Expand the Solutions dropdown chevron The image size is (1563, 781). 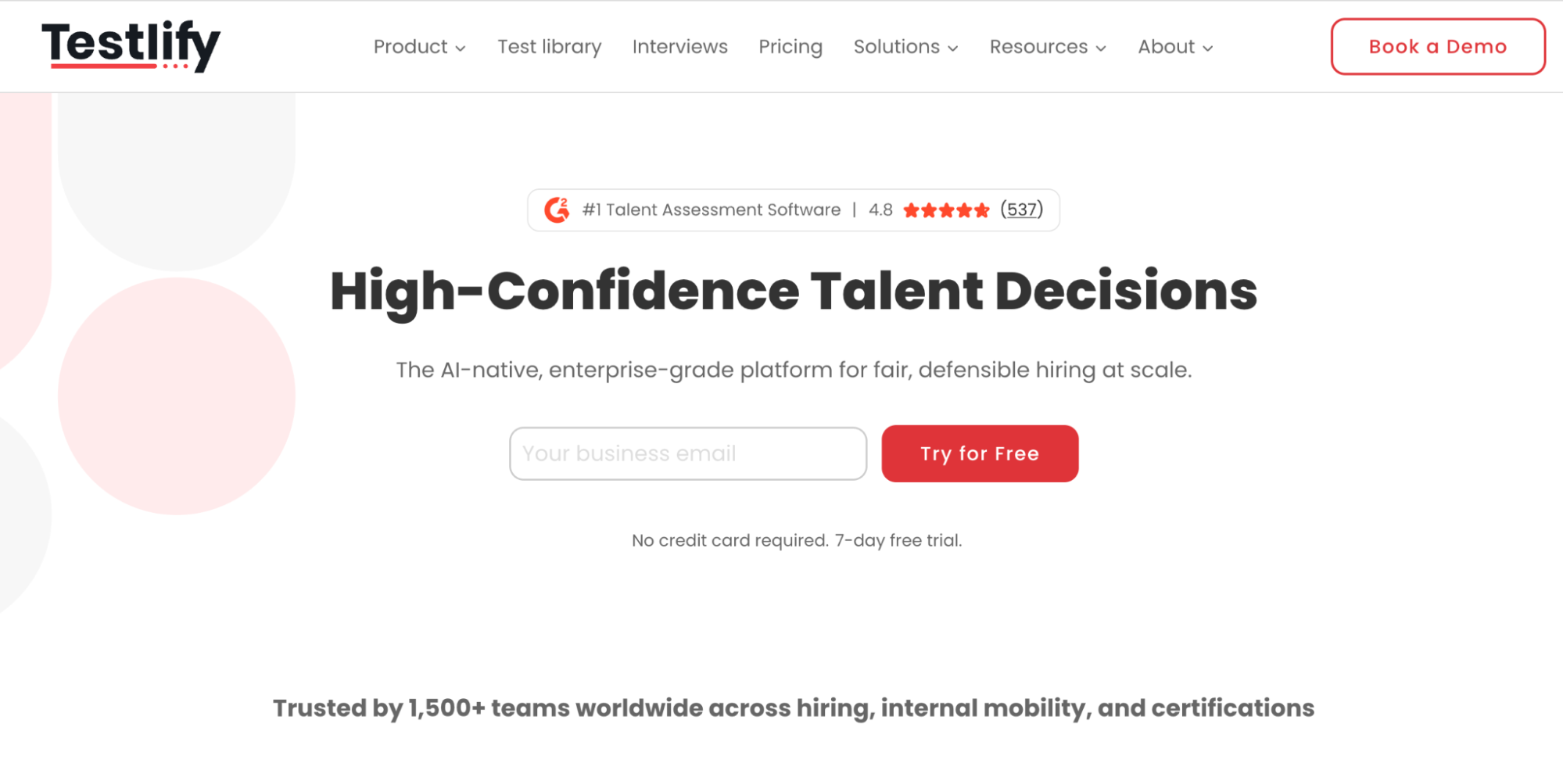[953, 48]
